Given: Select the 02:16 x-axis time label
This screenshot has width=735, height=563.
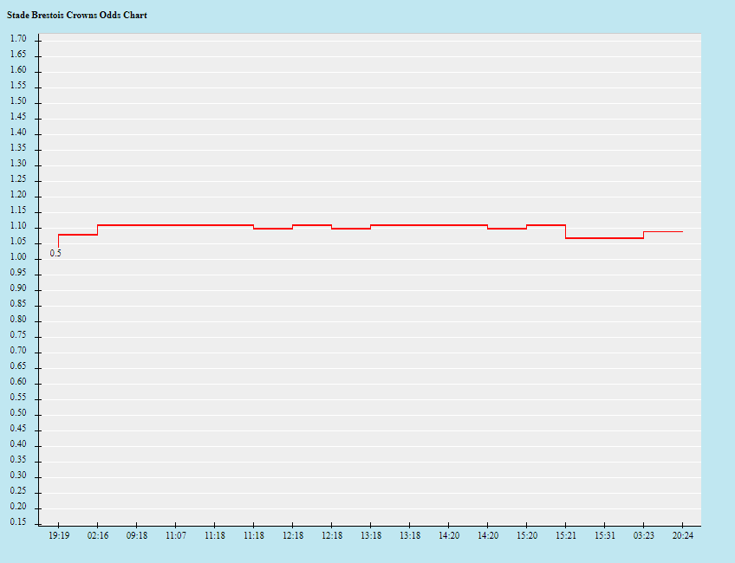Looking at the screenshot, I should pos(97,536).
